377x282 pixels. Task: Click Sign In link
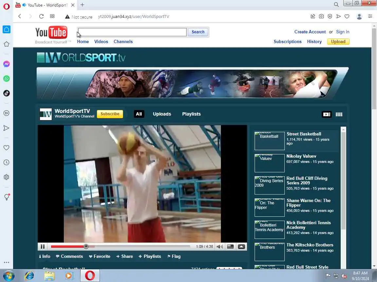click(x=343, y=32)
